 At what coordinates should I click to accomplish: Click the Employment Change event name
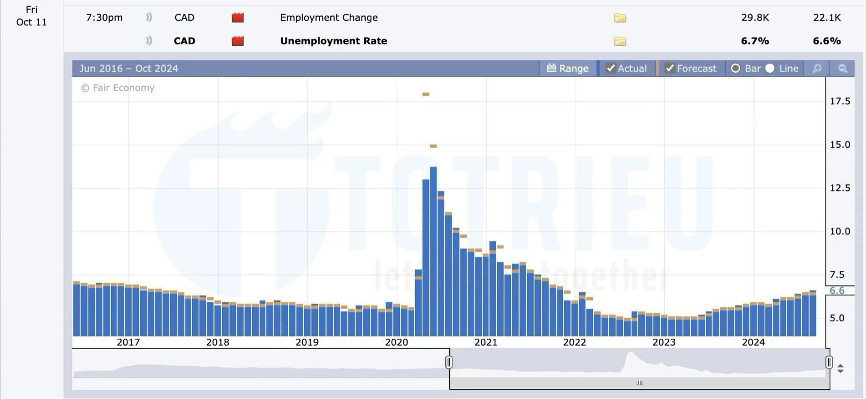pos(329,17)
